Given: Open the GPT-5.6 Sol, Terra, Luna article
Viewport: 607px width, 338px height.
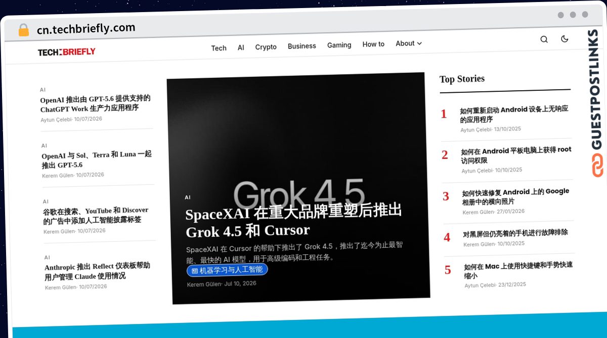Looking at the screenshot, I should [97, 159].
